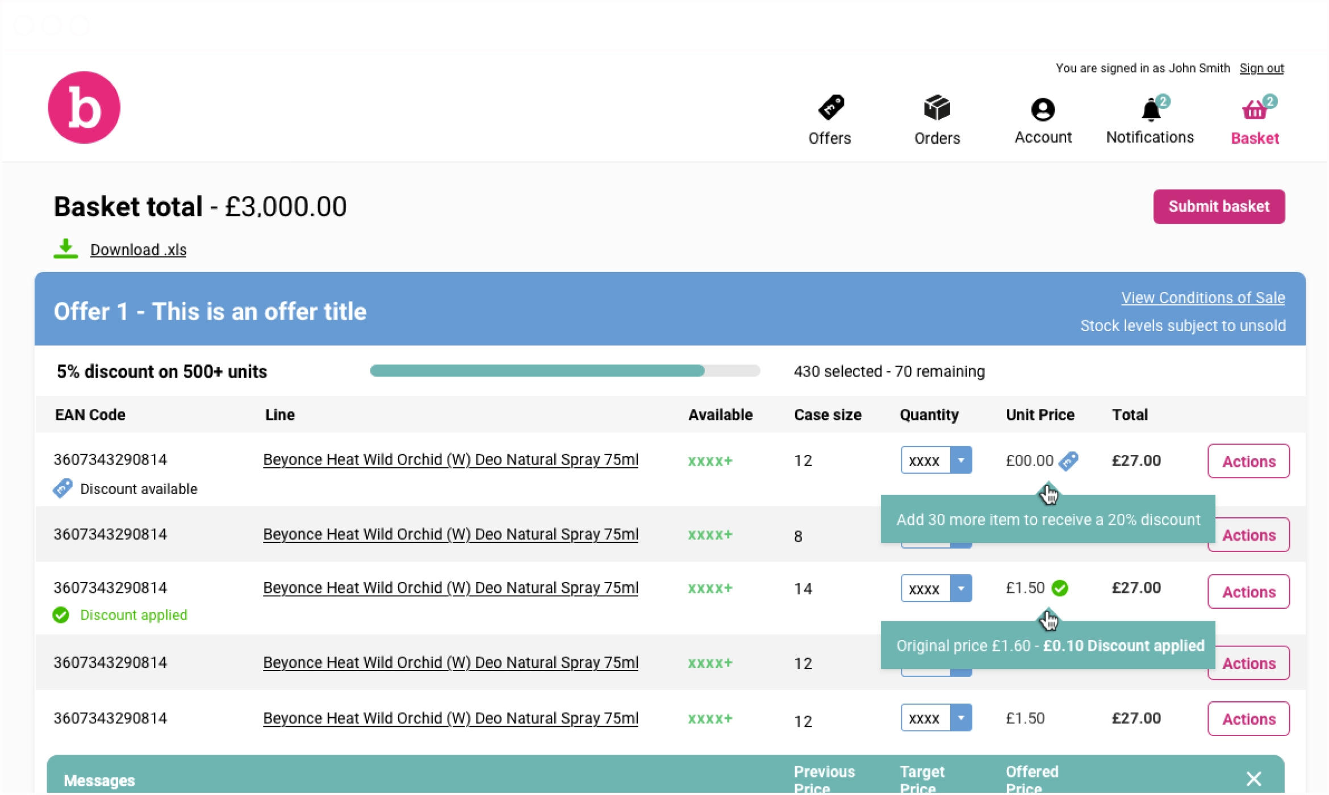This screenshot has width=1329, height=795.
Task: Open third row Beyonce Heat product link
Action: (450, 588)
